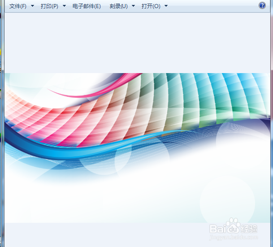Expand the 打开(O) dropdown arrow
This screenshot has height=247, width=273.
pyautogui.click(x=166, y=6)
